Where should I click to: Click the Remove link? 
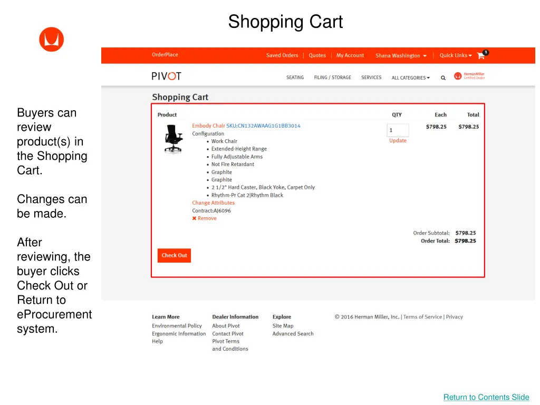click(207, 218)
